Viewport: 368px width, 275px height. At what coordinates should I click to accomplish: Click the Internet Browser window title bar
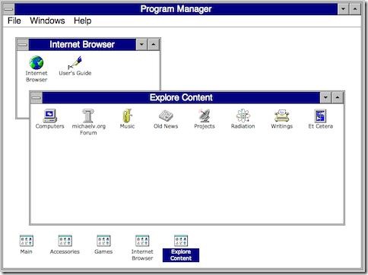pyautogui.click(x=82, y=45)
